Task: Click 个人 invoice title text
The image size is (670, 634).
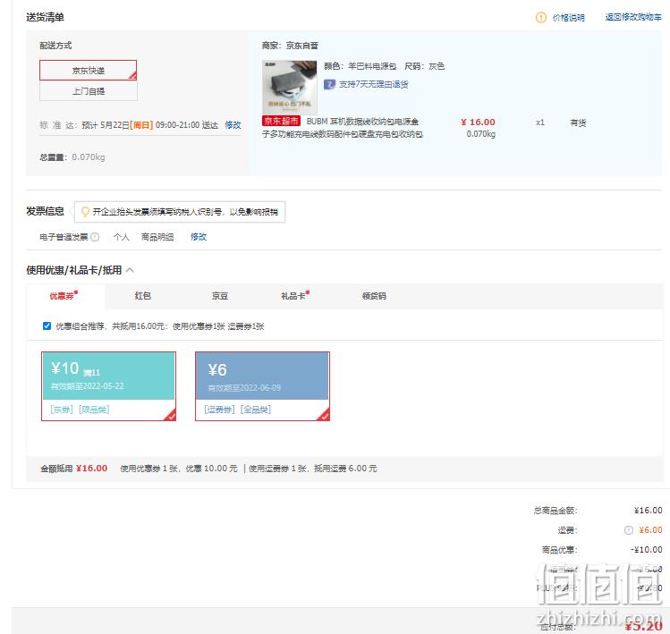Action: coord(122,237)
